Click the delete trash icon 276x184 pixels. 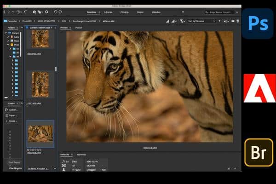(238, 21)
